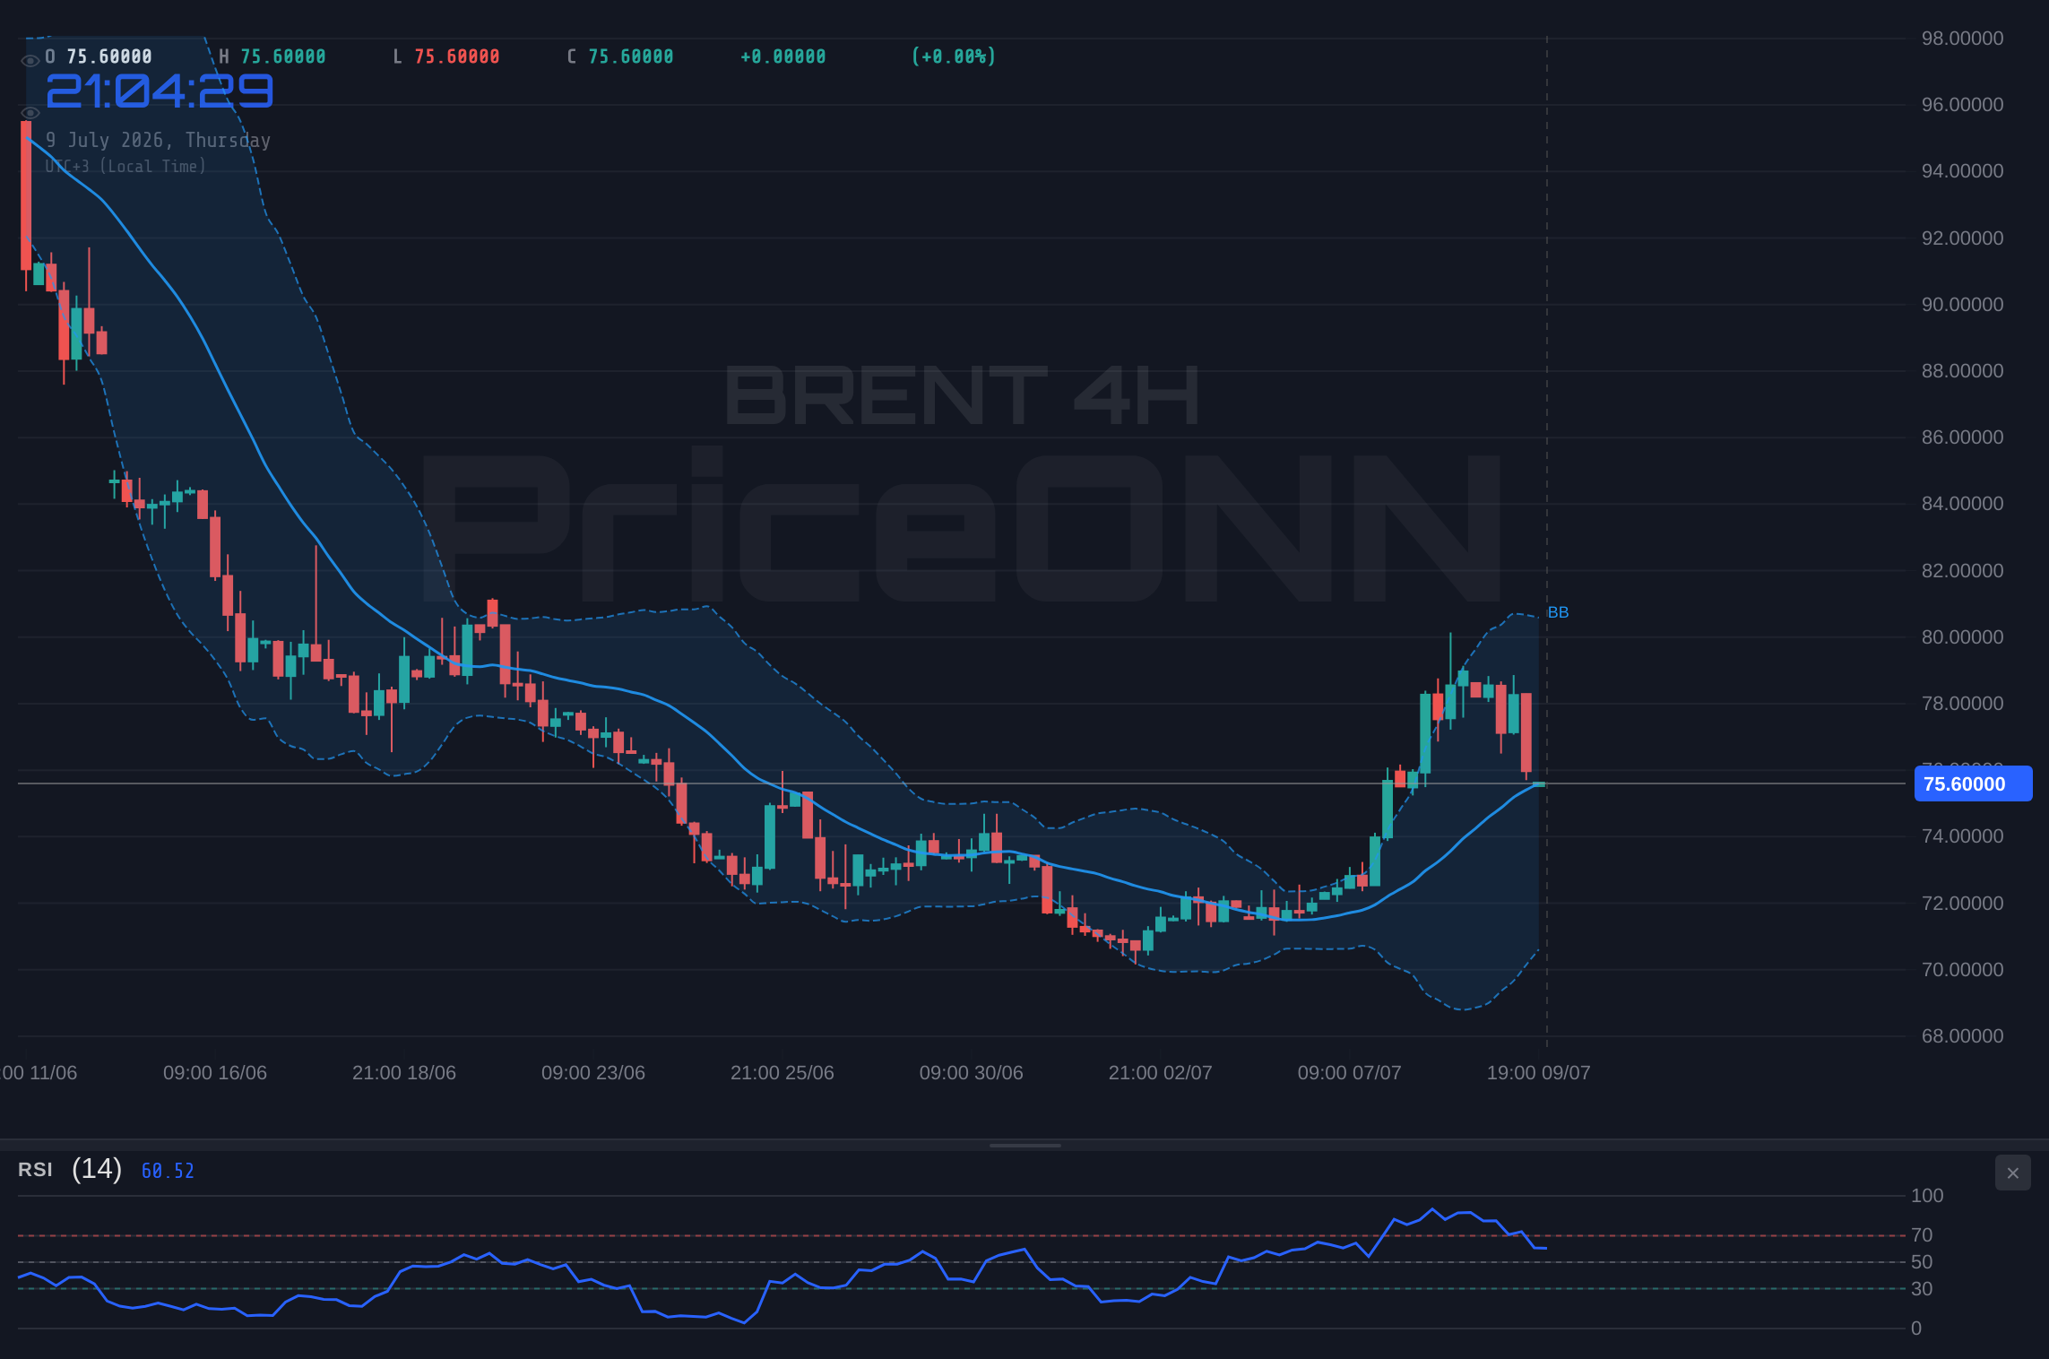The width and height of the screenshot is (2049, 1359).
Task: Click the 09:00 16/06 time label
Action: point(215,1073)
